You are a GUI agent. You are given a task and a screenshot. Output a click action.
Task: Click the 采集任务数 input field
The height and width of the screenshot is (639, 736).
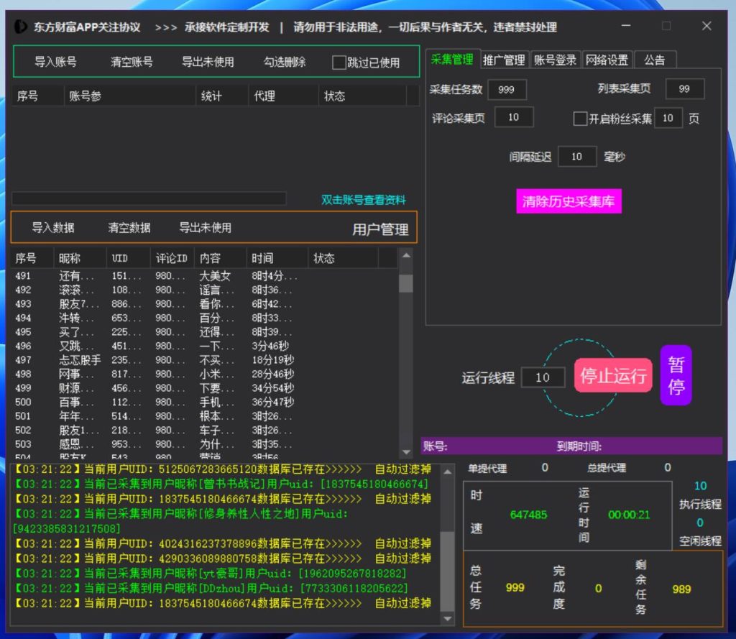(507, 89)
